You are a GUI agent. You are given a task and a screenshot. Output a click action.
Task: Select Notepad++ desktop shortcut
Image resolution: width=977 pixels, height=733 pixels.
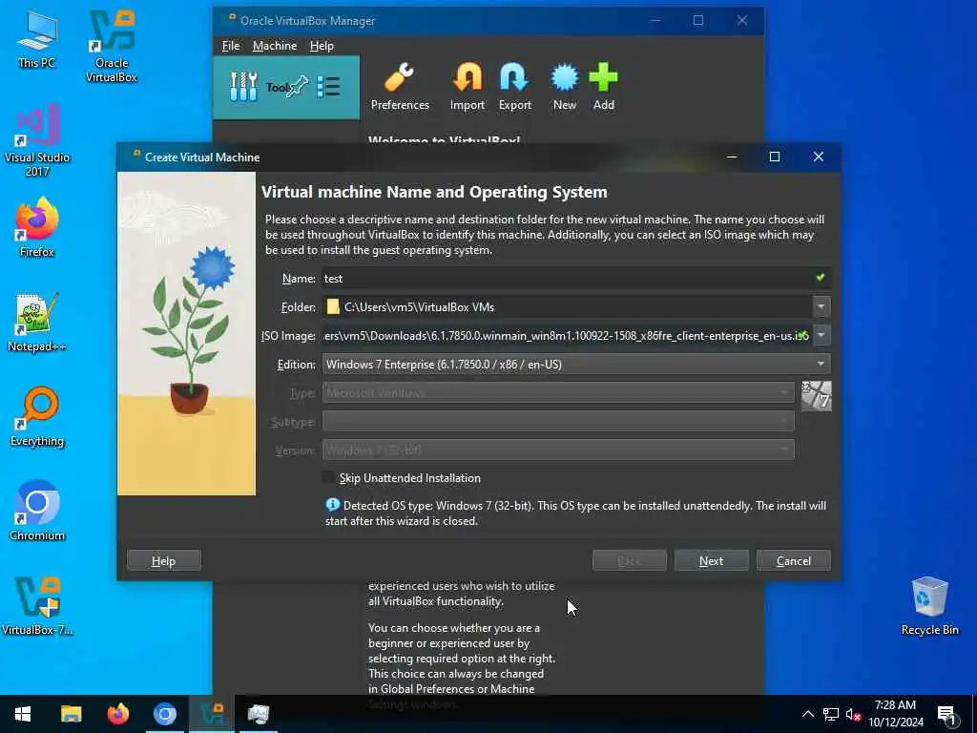37,323
